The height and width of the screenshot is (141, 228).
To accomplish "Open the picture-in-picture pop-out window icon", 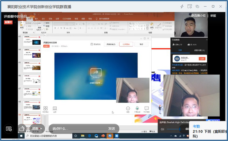I will click(x=189, y=6).
